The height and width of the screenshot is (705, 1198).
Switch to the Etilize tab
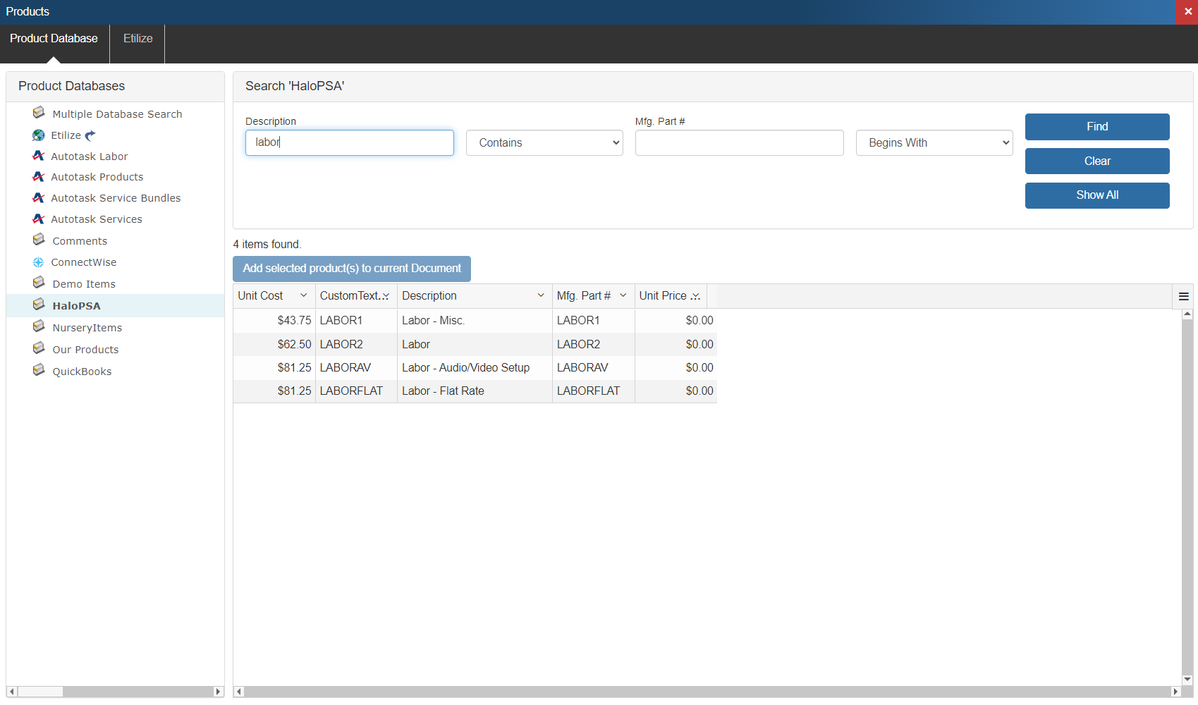tap(137, 38)
